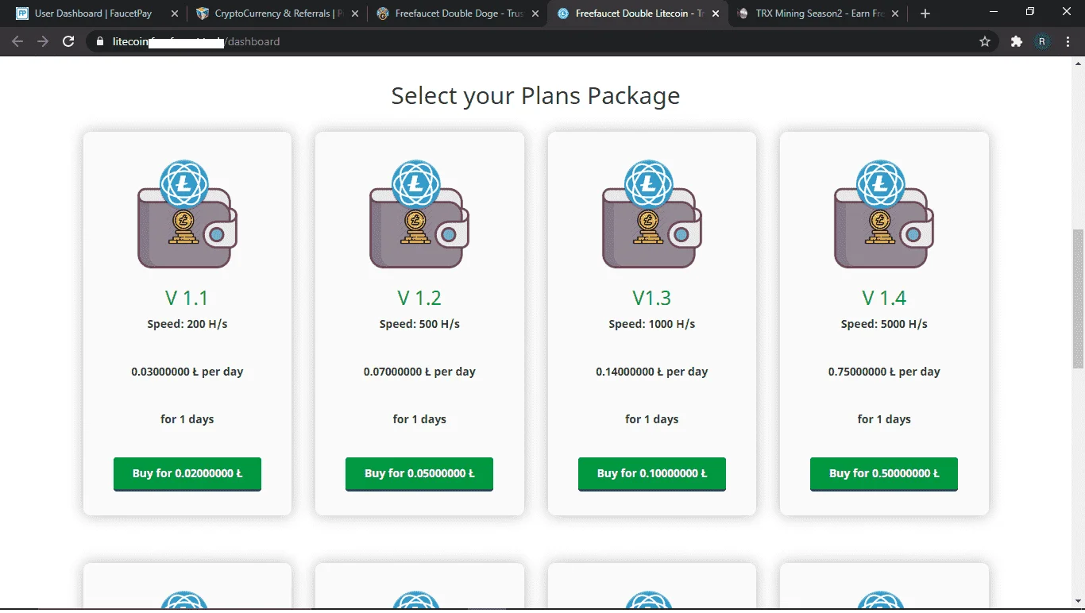Click the 'Speed: 1000 H/s' text

(652, 324)
